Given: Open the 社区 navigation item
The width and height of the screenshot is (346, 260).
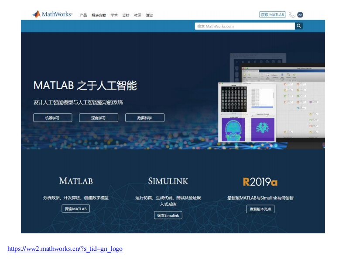Looking at the screenshot, I should click(137, 15).
